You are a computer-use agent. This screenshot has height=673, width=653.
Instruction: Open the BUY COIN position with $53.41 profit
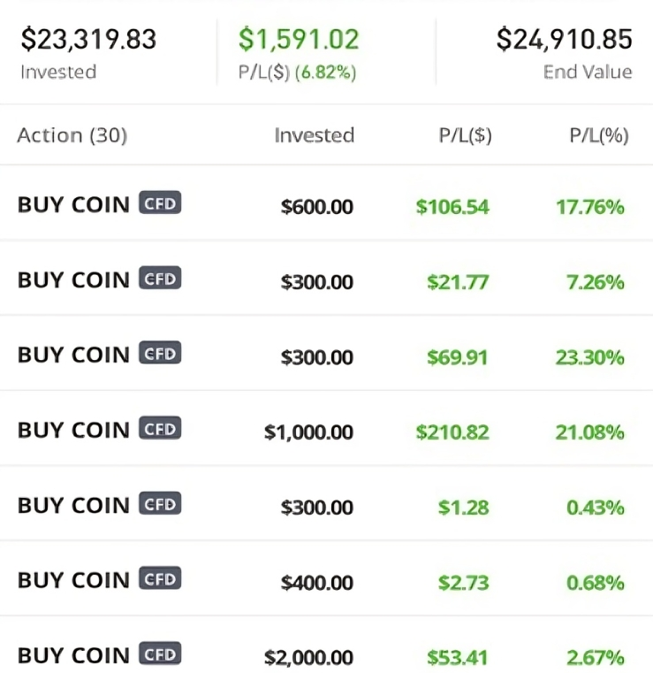(73, 656)
